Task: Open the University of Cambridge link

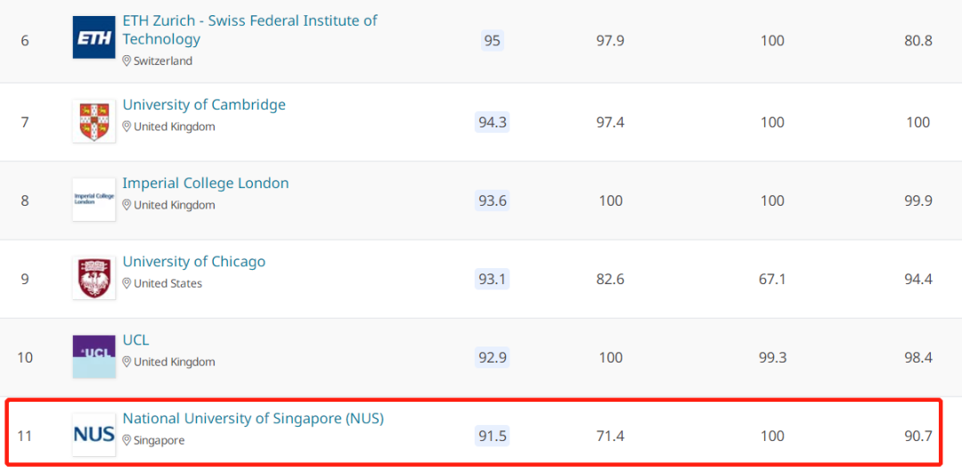Action: click(204, 105)
